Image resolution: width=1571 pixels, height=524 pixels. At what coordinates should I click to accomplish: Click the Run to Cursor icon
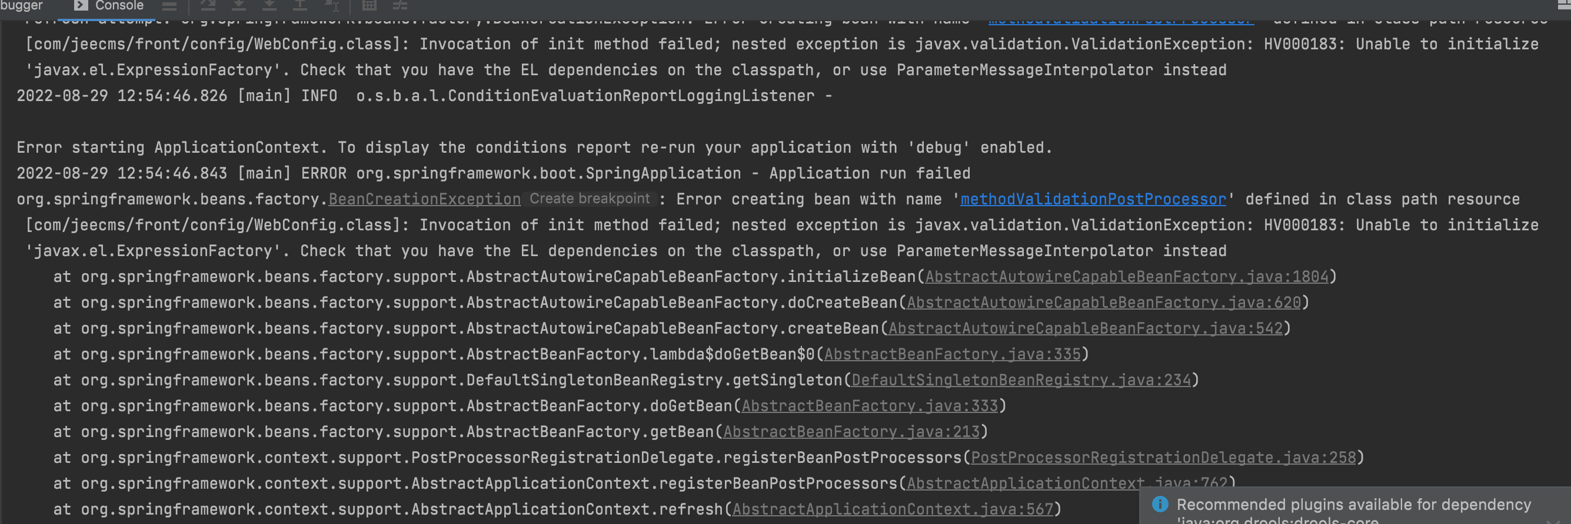[331, 5]
